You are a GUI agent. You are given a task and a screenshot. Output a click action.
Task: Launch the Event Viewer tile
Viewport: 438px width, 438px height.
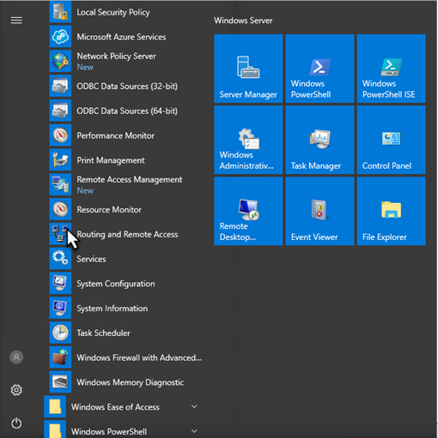tap(319, 211)
